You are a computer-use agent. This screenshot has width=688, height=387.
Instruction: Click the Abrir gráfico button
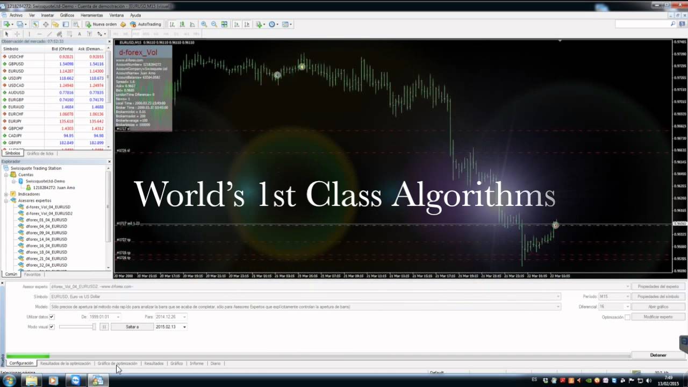[x=658, y=307]
